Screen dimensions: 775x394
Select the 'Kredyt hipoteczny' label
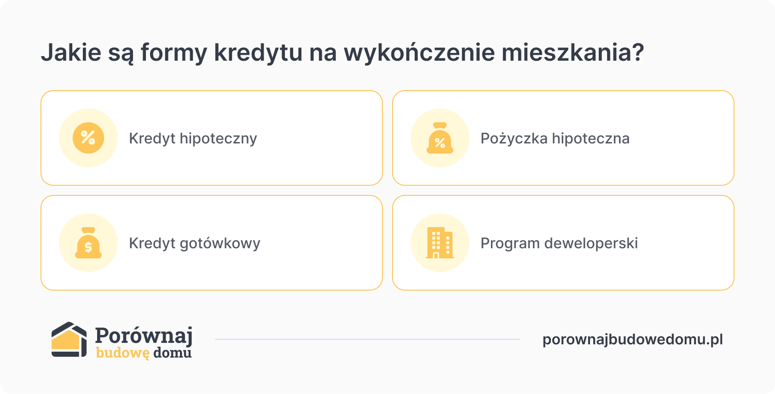tap(193, 138)
